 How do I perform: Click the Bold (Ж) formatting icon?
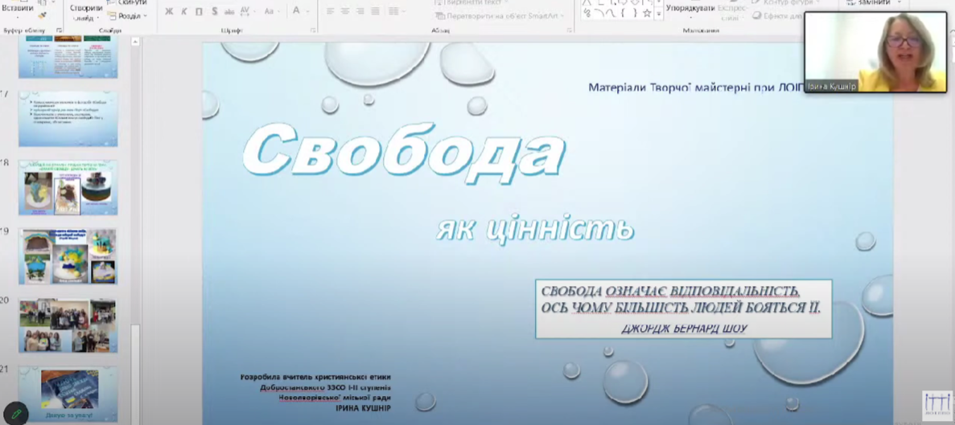(x=169, y=12)
